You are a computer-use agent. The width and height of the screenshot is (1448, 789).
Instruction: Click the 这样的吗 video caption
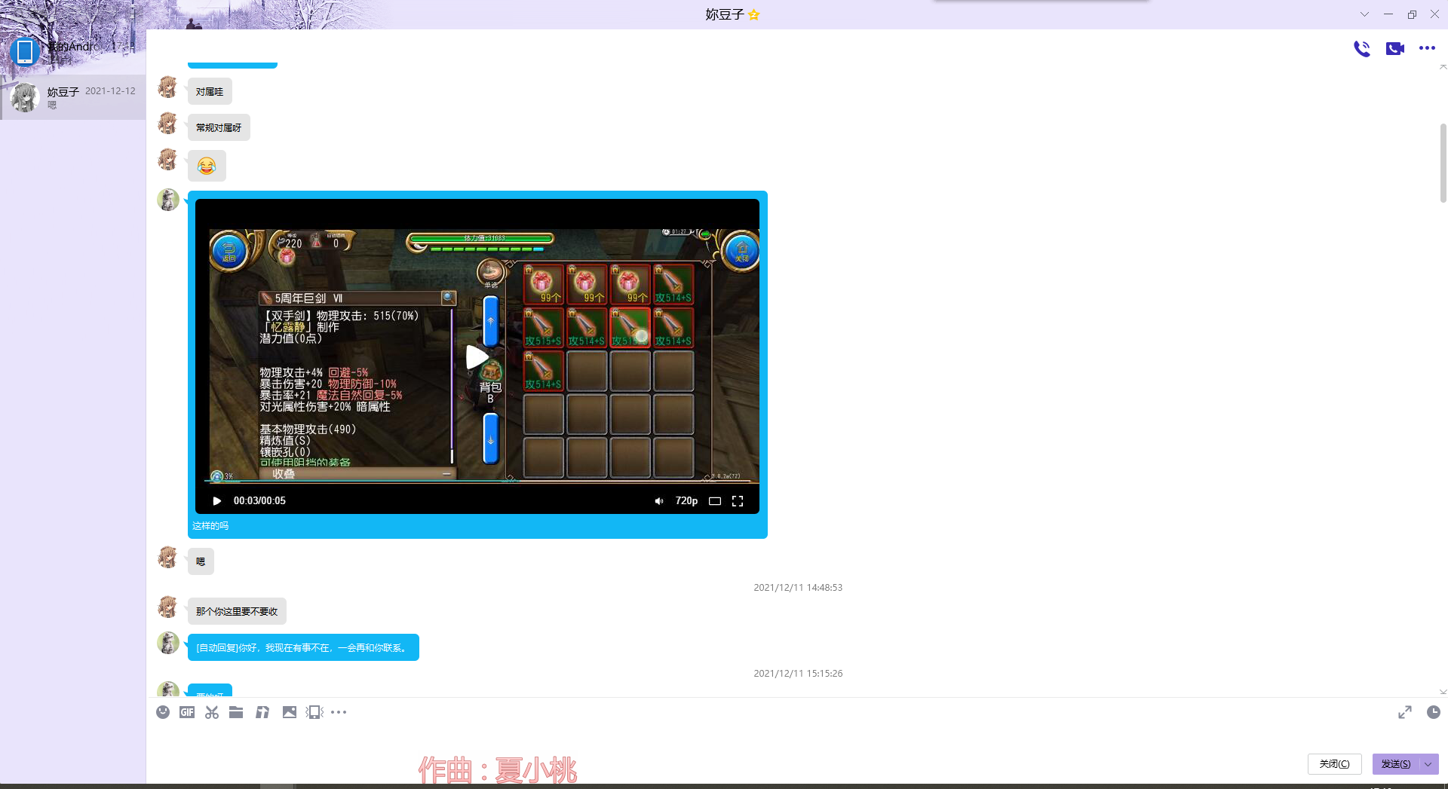click(210, 526)
